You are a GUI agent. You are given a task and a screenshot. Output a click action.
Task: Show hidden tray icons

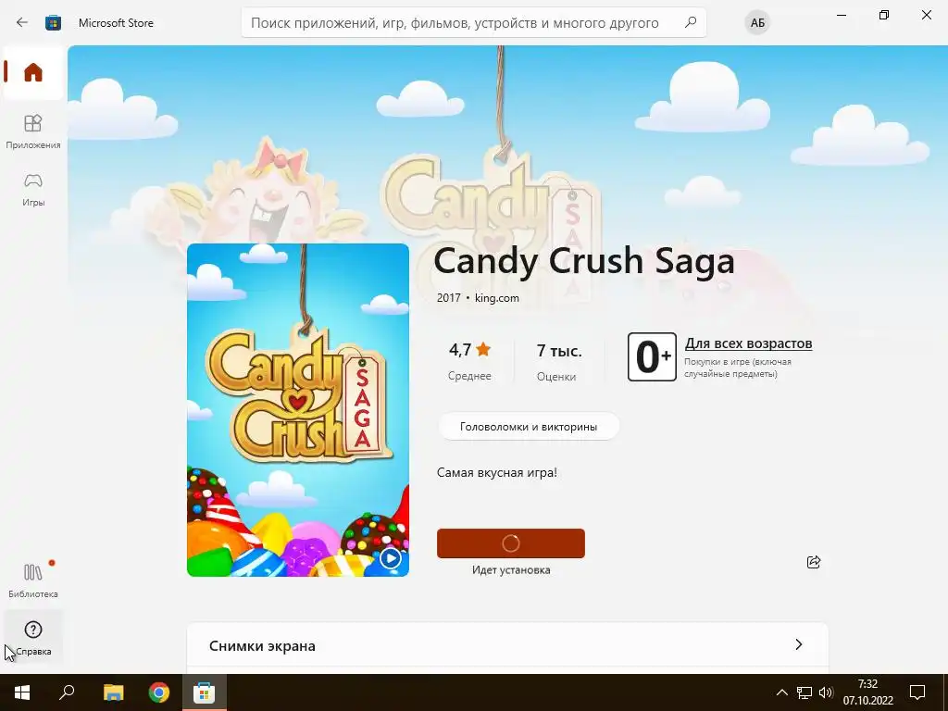[x=781, y=692]
